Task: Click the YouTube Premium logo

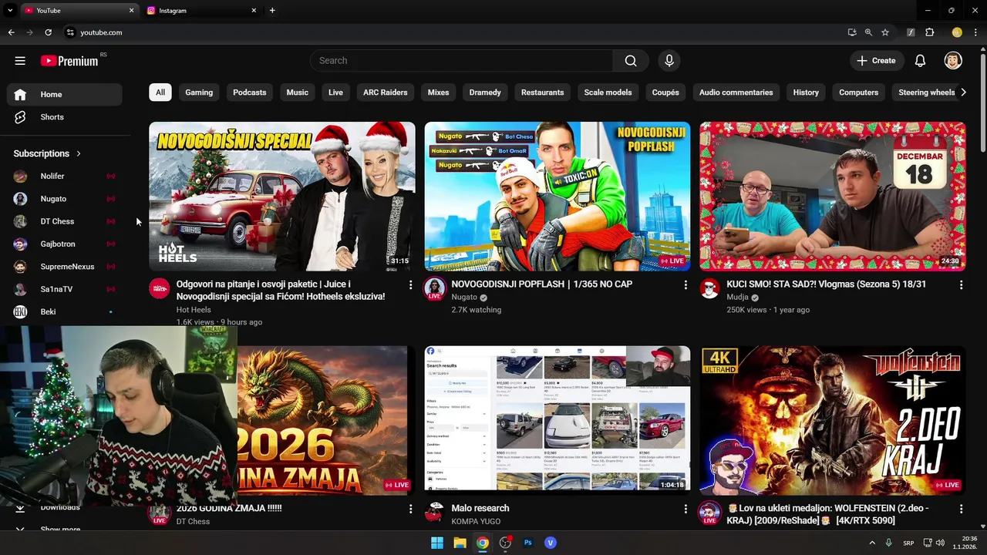Action: (69, 61)
